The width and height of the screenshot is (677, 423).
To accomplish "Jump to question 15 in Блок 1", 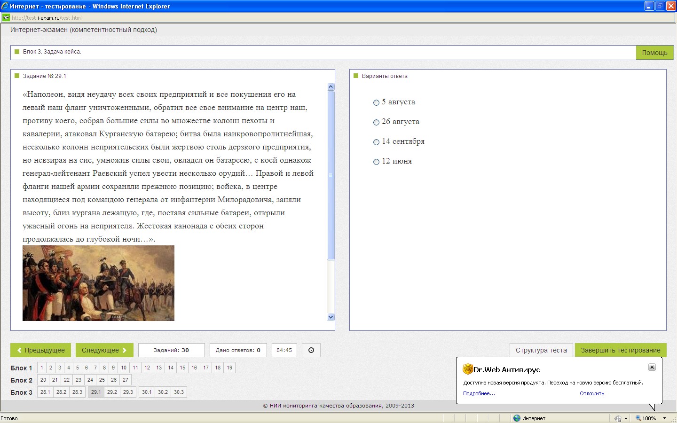I will (182, 368).
